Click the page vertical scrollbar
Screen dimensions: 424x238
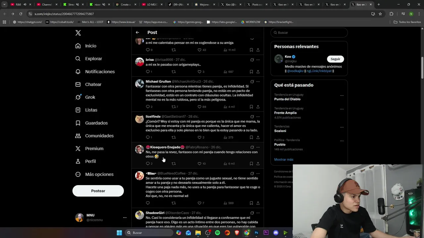point(422,68)
